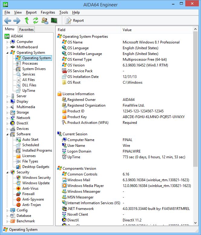Click the scrollbar up arrow
Screen dimensions: 201x235
point(195,29)
